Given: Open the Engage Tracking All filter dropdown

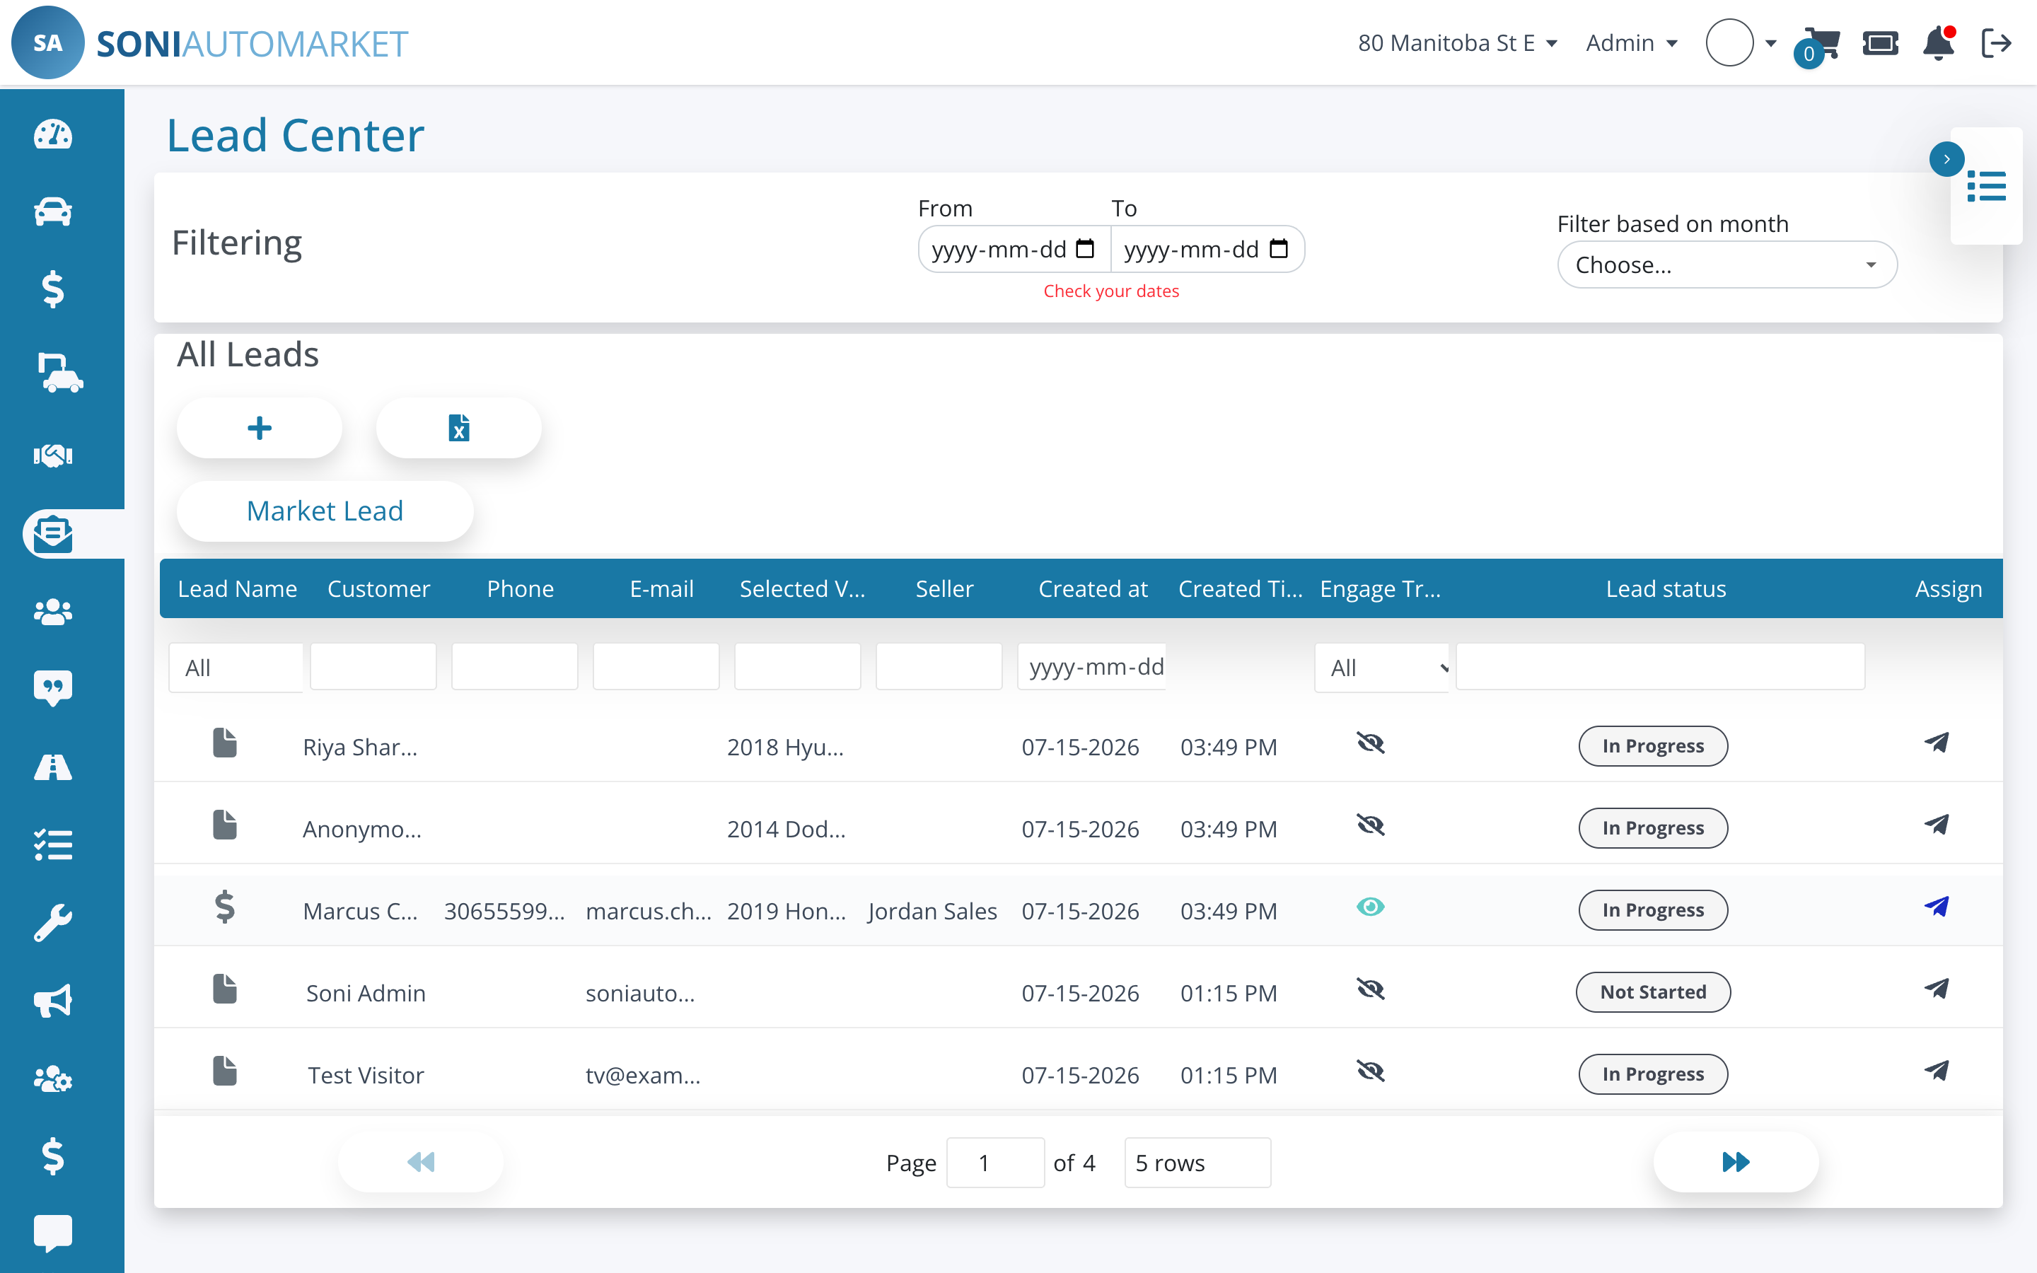Looking at the screenshot, I should click(x=1382, y=668).
